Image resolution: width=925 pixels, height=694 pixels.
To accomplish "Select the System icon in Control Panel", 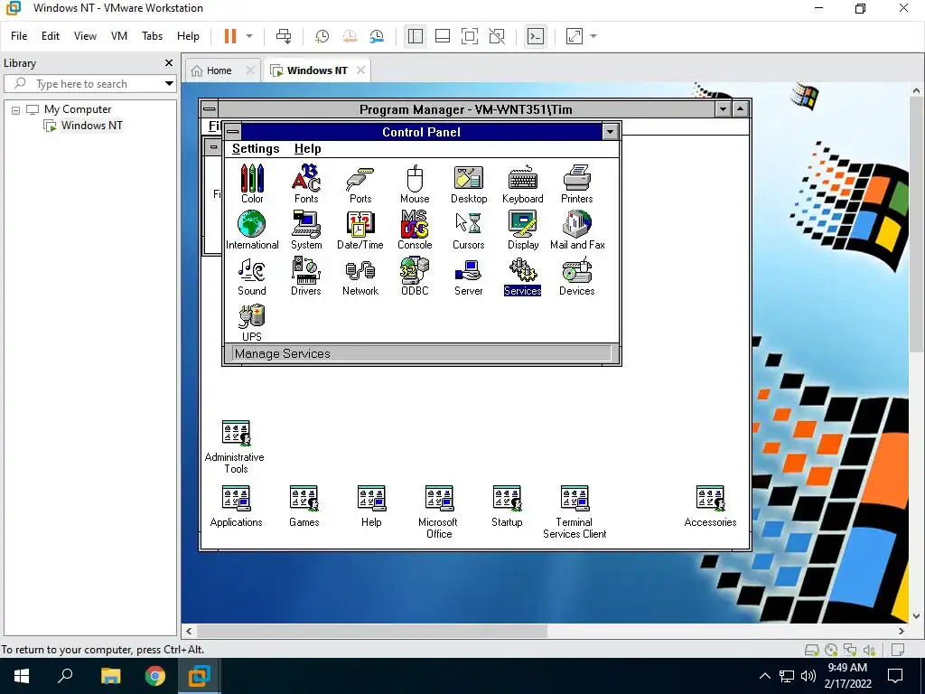I will 306,230.
